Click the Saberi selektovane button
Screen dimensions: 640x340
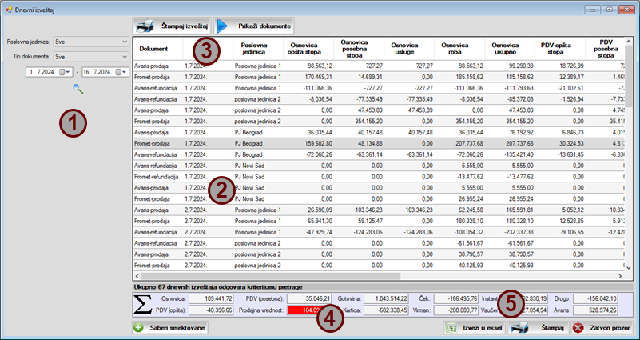click(170, 328)
